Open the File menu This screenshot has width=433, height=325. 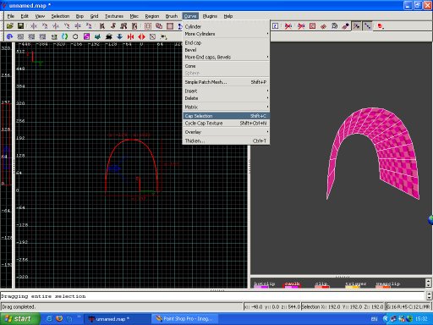coord(11,16)
